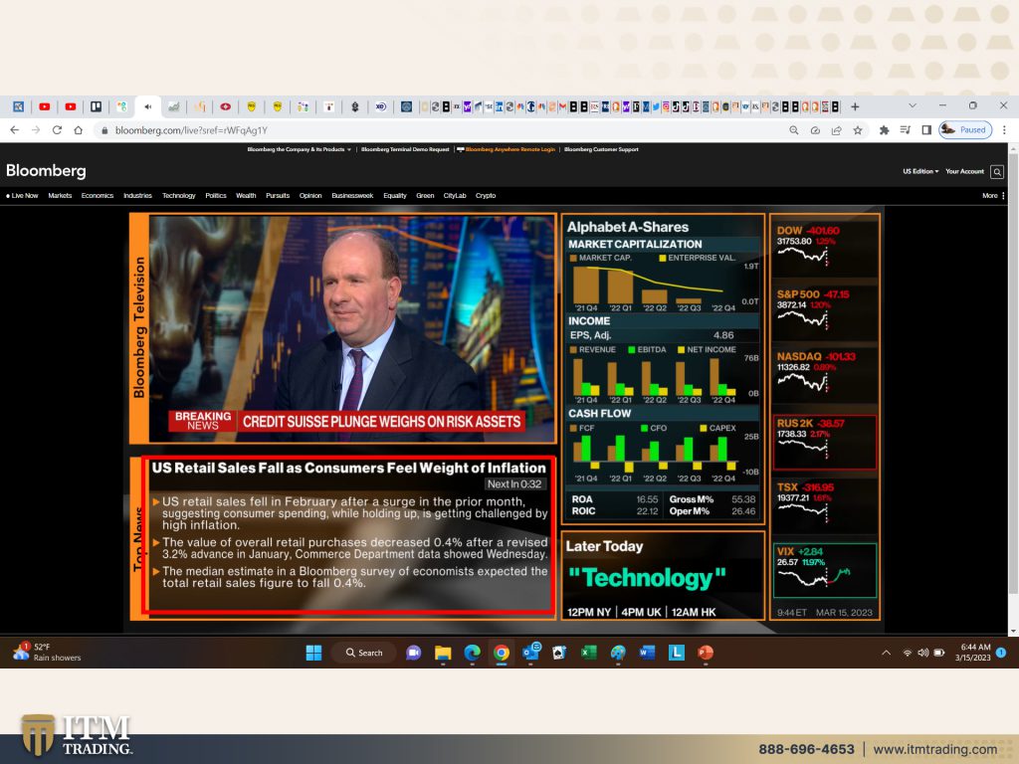
Task: Open the Chrome profile showing Paused
Action: (x=965, y=130)
